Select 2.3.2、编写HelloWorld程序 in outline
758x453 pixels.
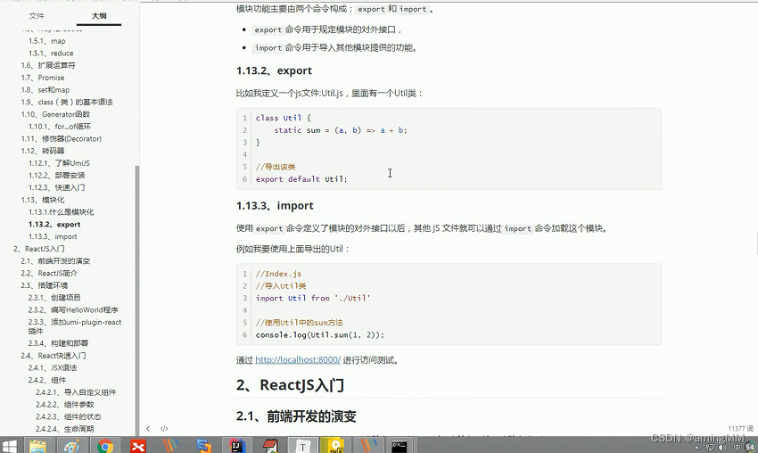(73, 310)
